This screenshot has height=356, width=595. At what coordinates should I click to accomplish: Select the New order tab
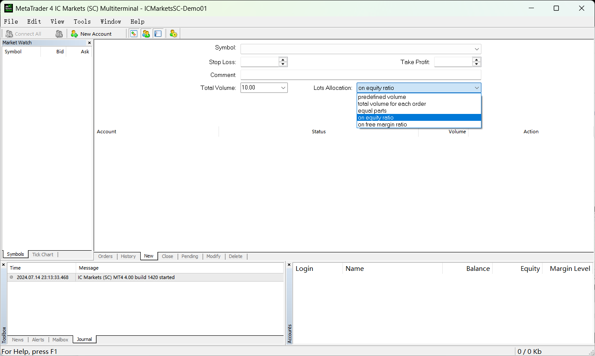point(149,256)
